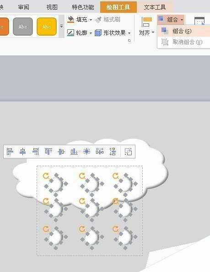Switch to the 文本工具 tab
The width and height of the screenshot is (210, 272).
[155, 7]
